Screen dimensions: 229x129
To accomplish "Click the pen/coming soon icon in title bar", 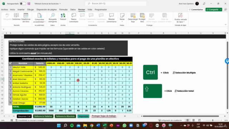I will [204, 4].
